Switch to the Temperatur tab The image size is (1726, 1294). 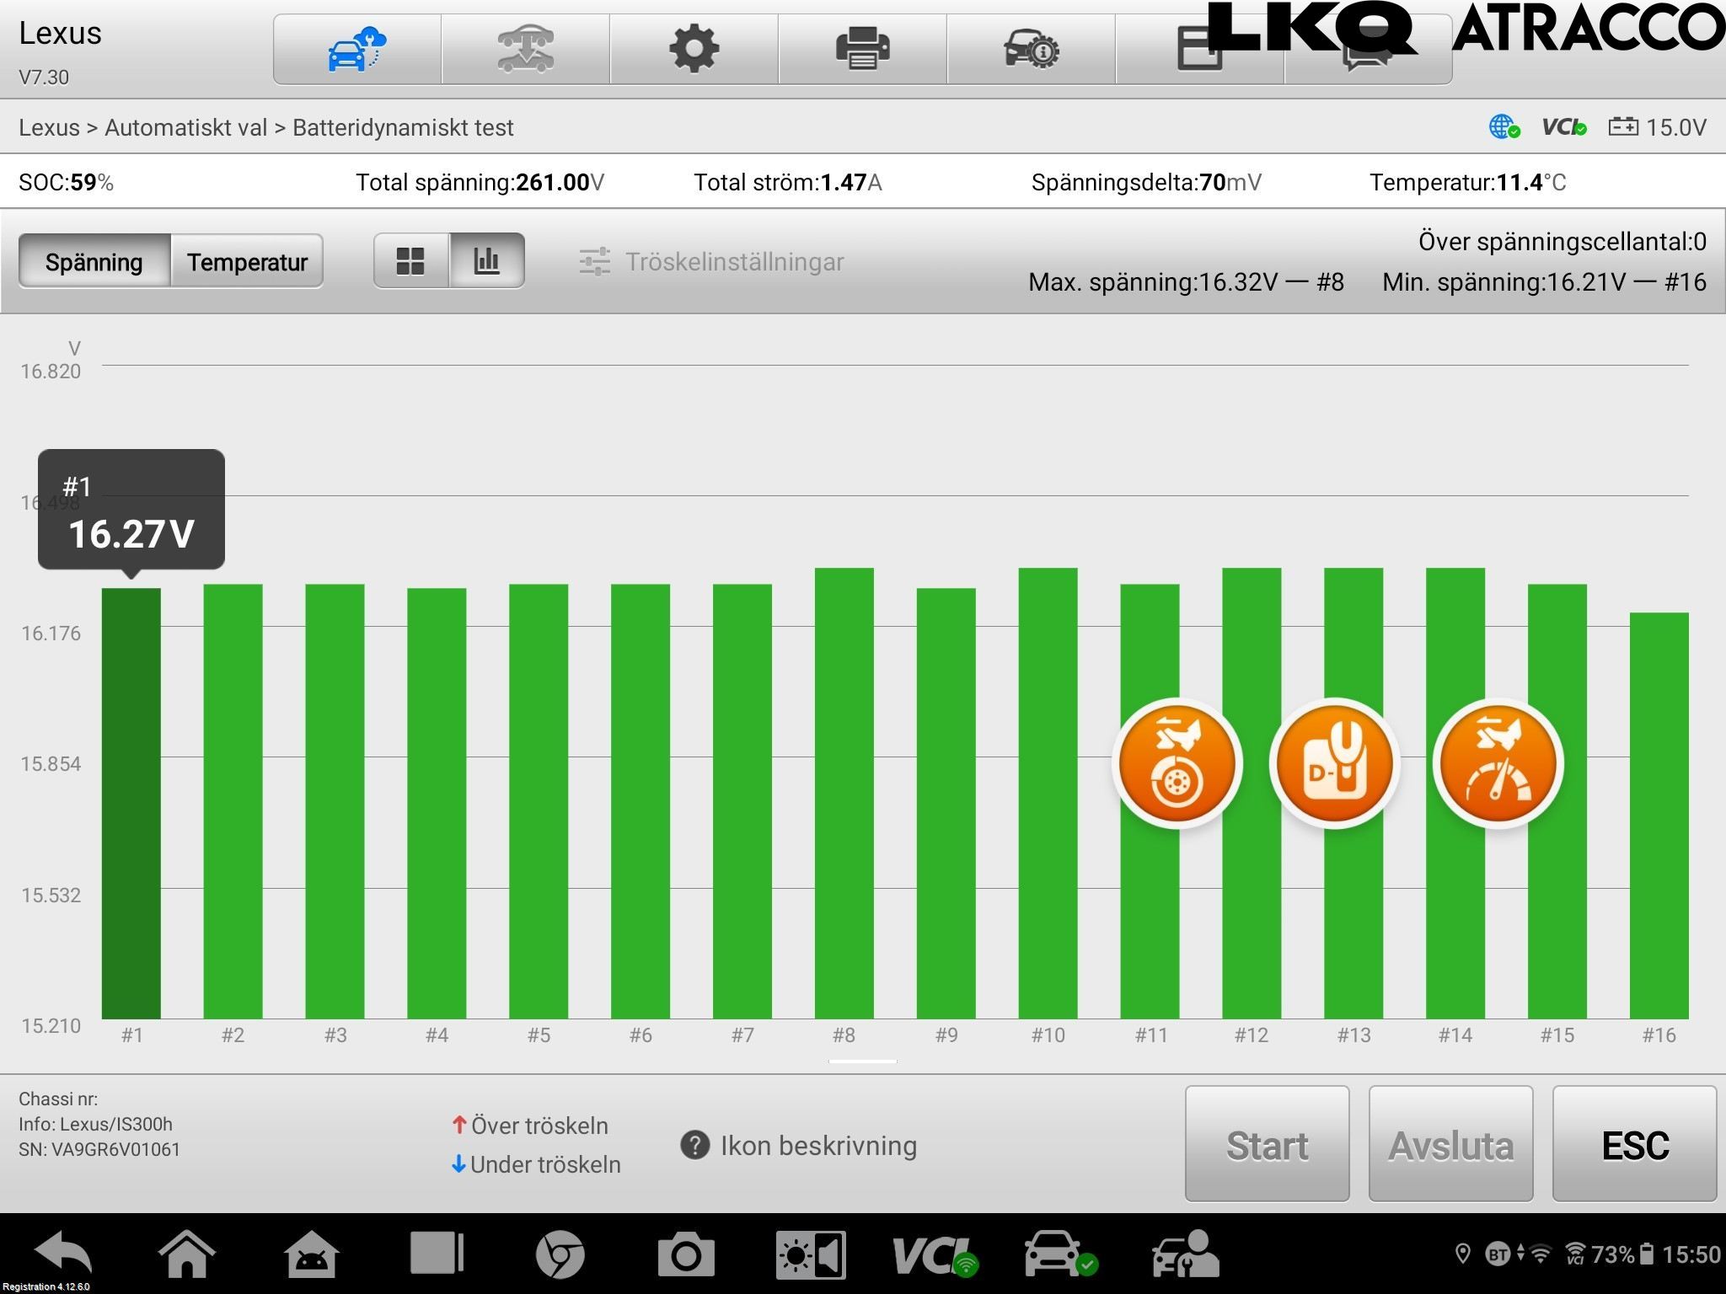coord(247,262)
